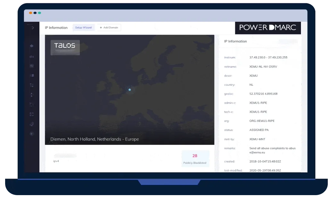This screenshot has width=333, height=198.
Task: Click the abuse complaints remarks text
Action: pos(272,150)
